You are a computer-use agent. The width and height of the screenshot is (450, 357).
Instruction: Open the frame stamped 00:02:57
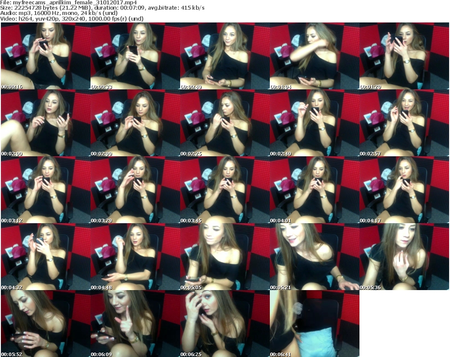point(404,123)
